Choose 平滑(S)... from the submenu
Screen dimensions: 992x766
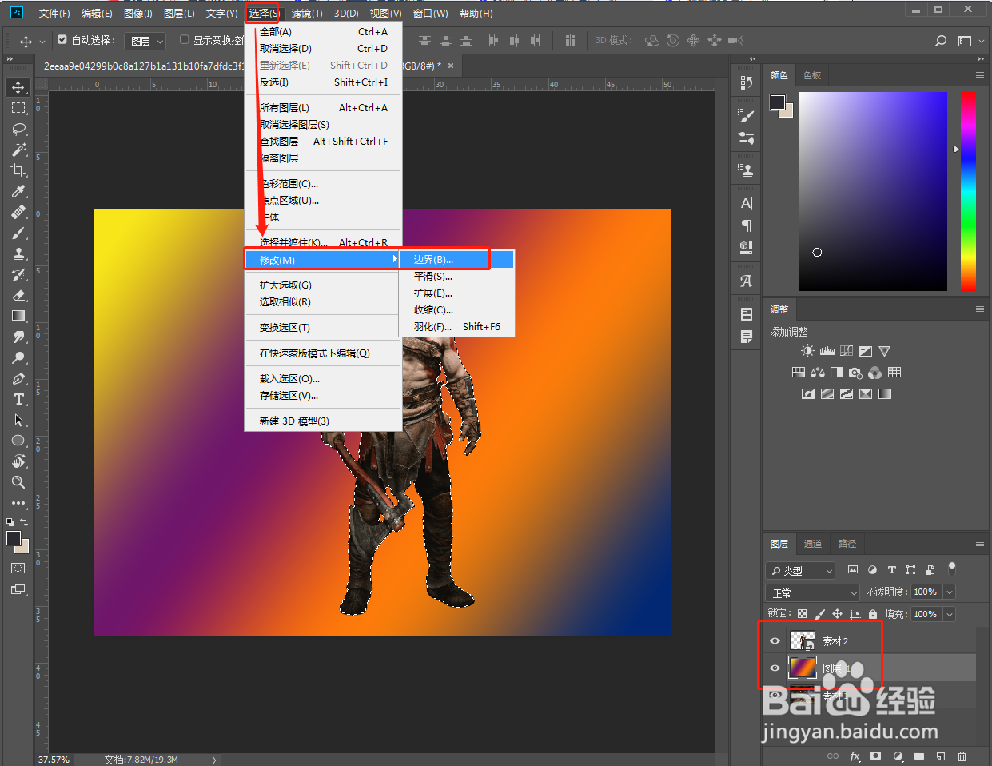[x=457, y=276]
